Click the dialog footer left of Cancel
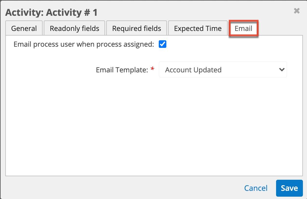This screenshot has height=199, width=307. [x=117, y=188]
